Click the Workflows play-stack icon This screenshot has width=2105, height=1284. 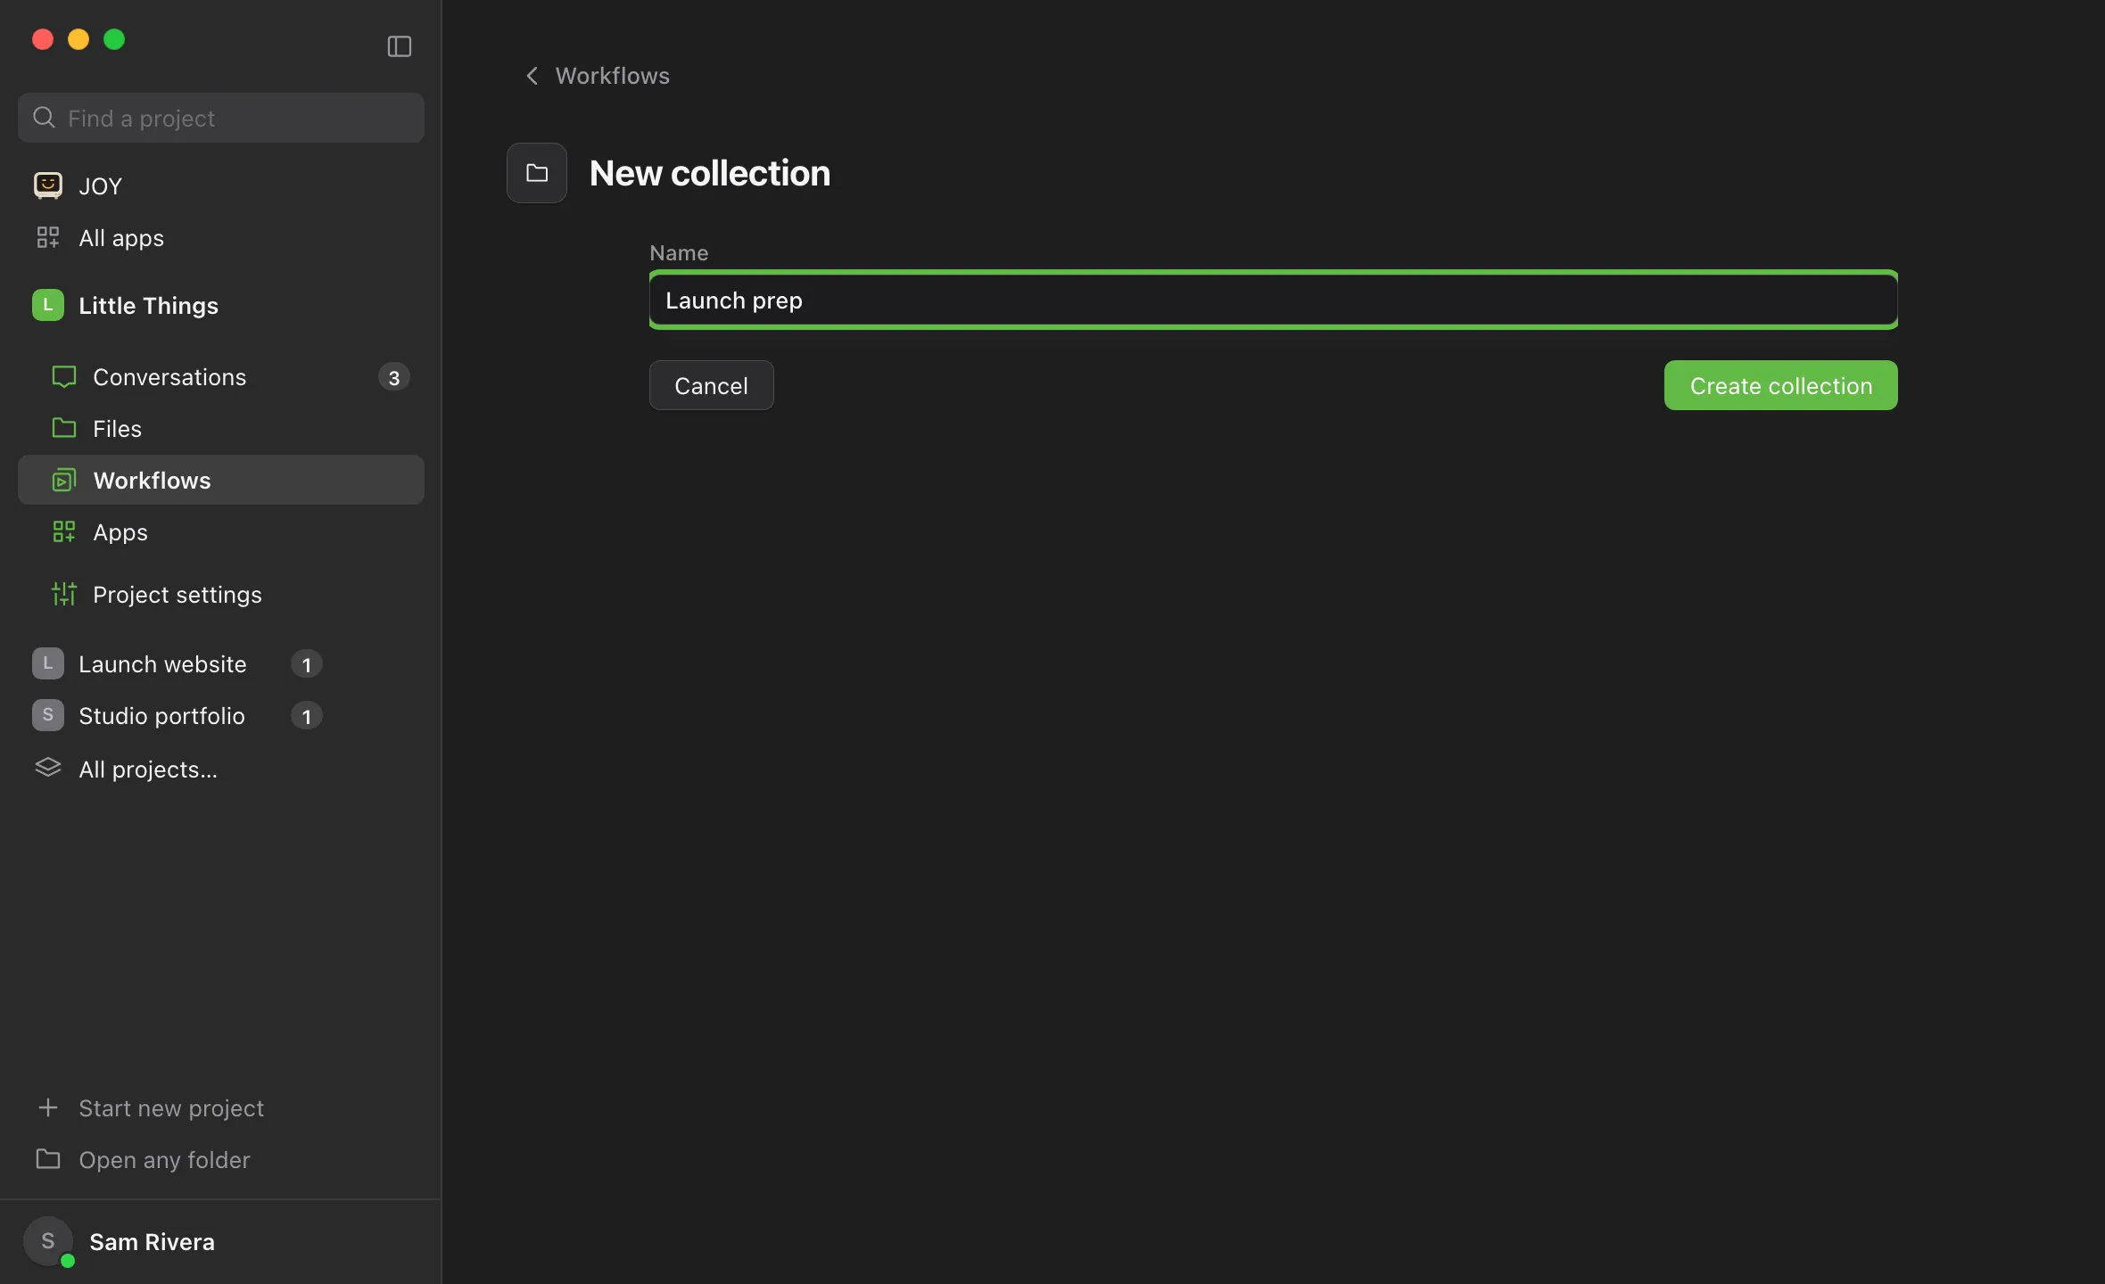(64, 481)
